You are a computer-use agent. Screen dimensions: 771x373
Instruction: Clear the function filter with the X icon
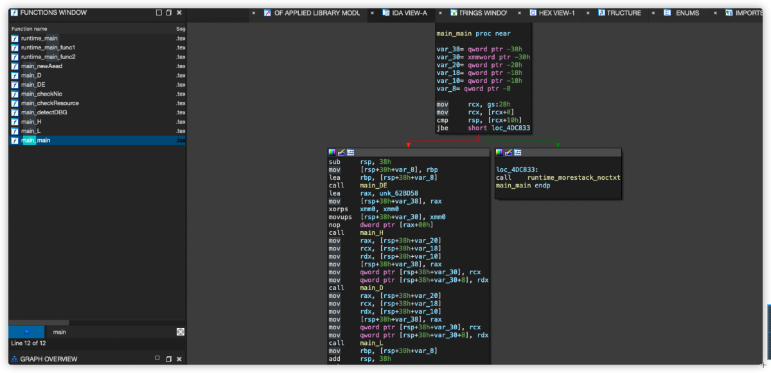click(x=181, y=332)
